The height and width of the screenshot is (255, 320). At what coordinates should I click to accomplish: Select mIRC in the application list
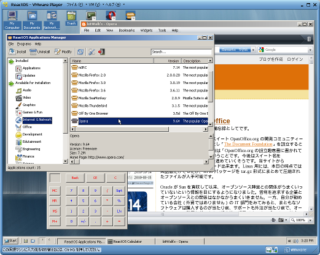click(139, 67)
